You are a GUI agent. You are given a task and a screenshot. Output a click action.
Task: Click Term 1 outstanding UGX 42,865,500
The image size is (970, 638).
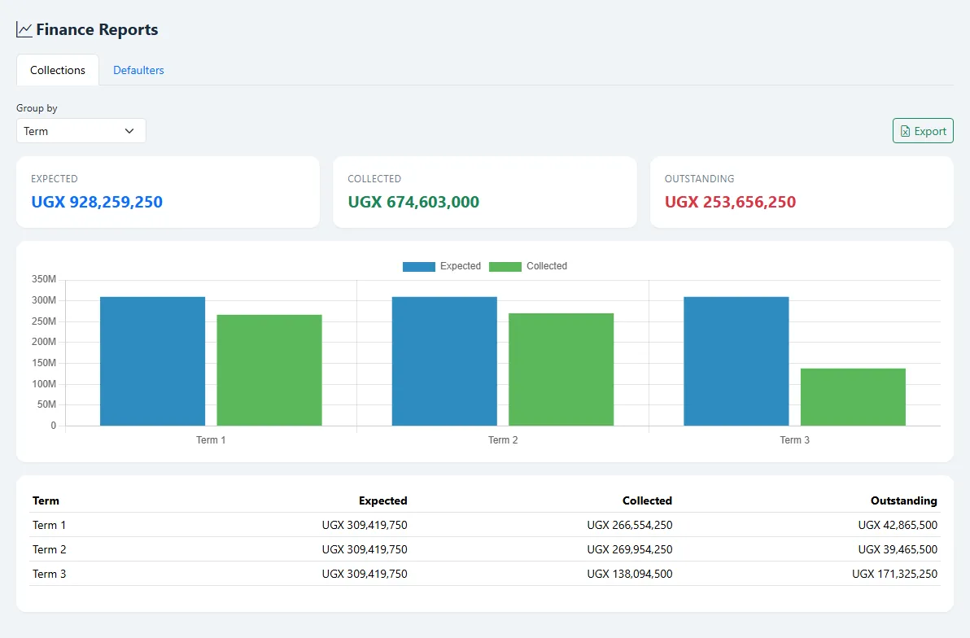898,525
